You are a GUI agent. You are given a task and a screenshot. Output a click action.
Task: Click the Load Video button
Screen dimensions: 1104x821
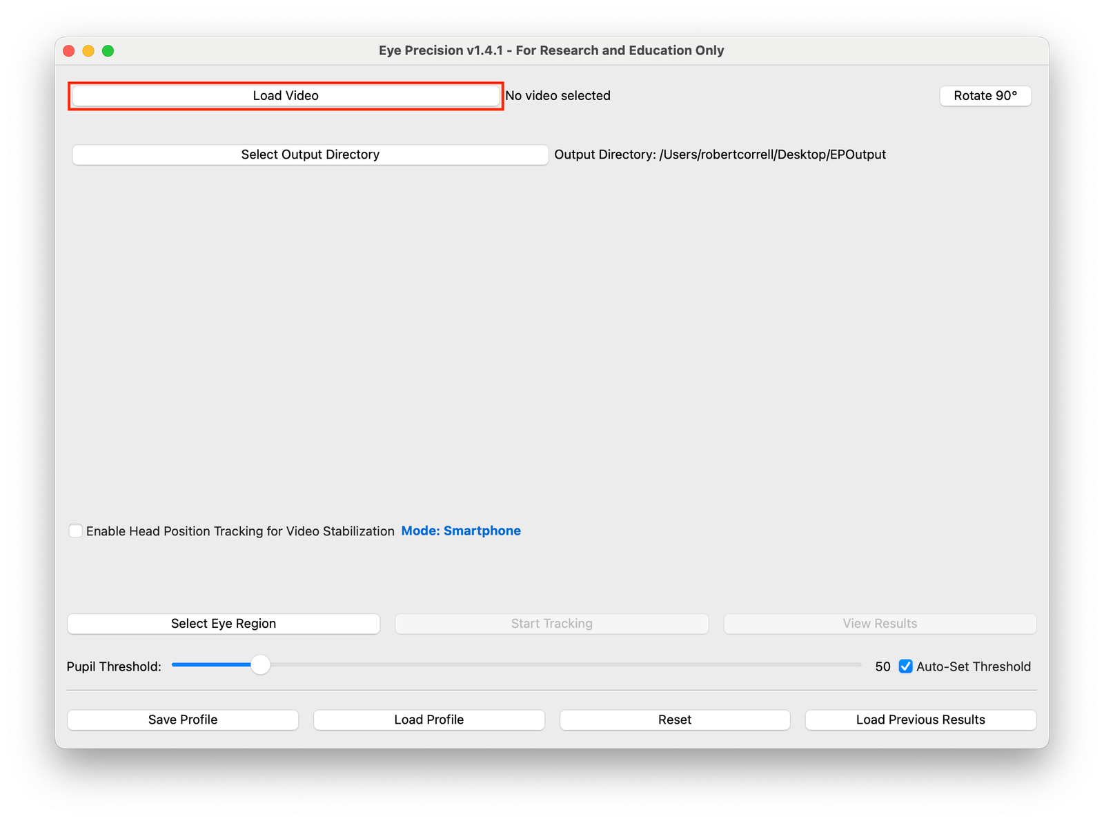[x=285, y=95]
